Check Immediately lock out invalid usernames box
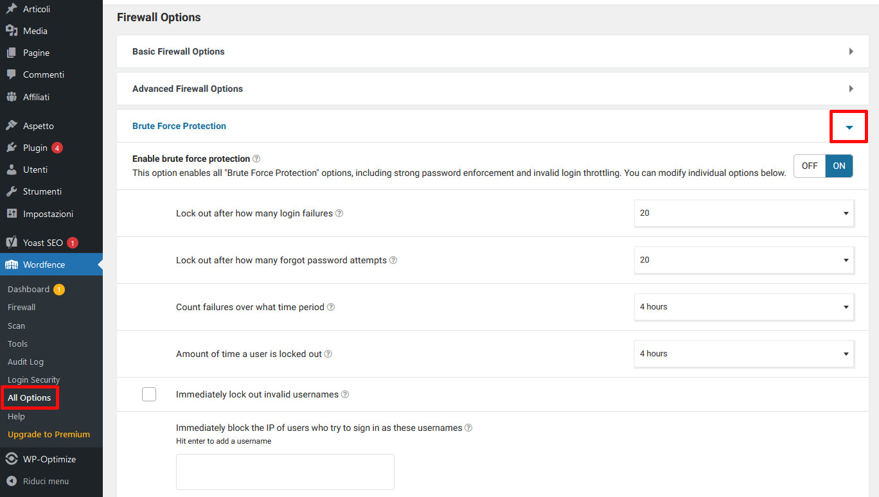The height and width of the screenshot is (497, 879). [x=149, y=394]
